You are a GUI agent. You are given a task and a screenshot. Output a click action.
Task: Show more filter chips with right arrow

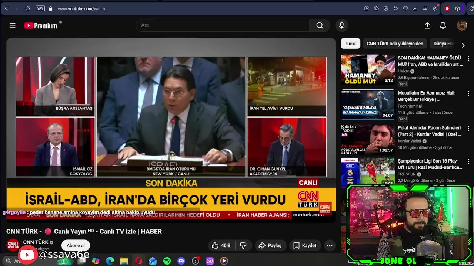pyautogui.click(x=463, y=45)
